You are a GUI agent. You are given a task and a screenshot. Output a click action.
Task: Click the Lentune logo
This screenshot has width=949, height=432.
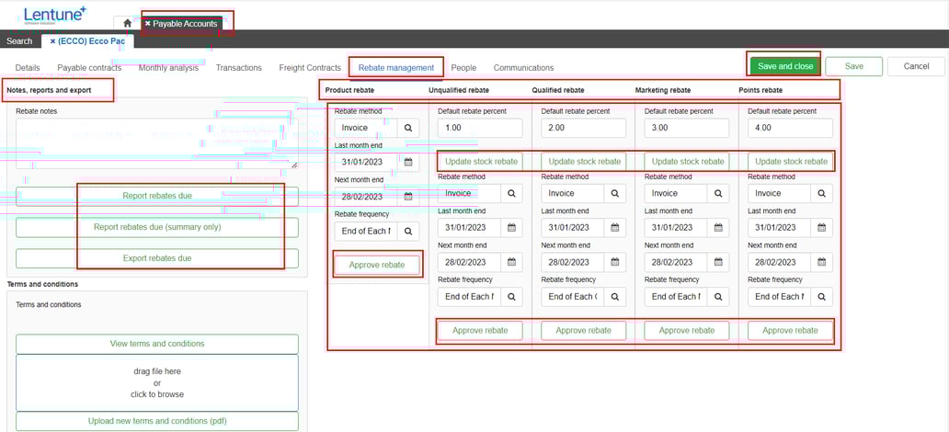(x=55, y=15)
